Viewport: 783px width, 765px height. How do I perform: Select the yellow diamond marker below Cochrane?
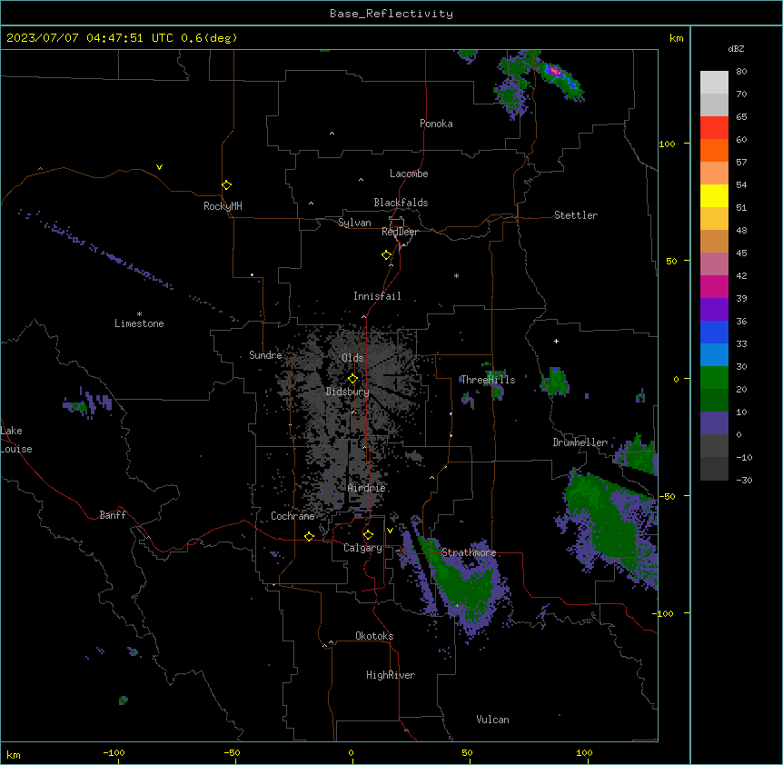pyautogui.click(x=309, y=536)
